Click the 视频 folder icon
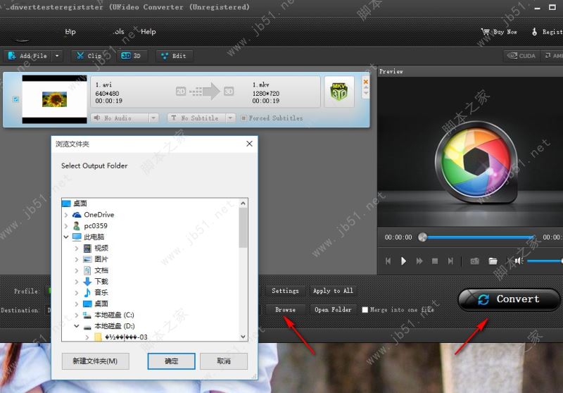Viewport: 563px width, 393px height. click(x=87, y=248)
